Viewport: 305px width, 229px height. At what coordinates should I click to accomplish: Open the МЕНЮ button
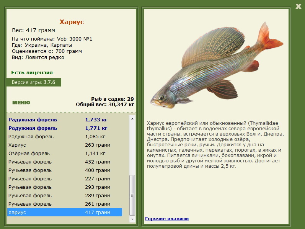[21, 103]
